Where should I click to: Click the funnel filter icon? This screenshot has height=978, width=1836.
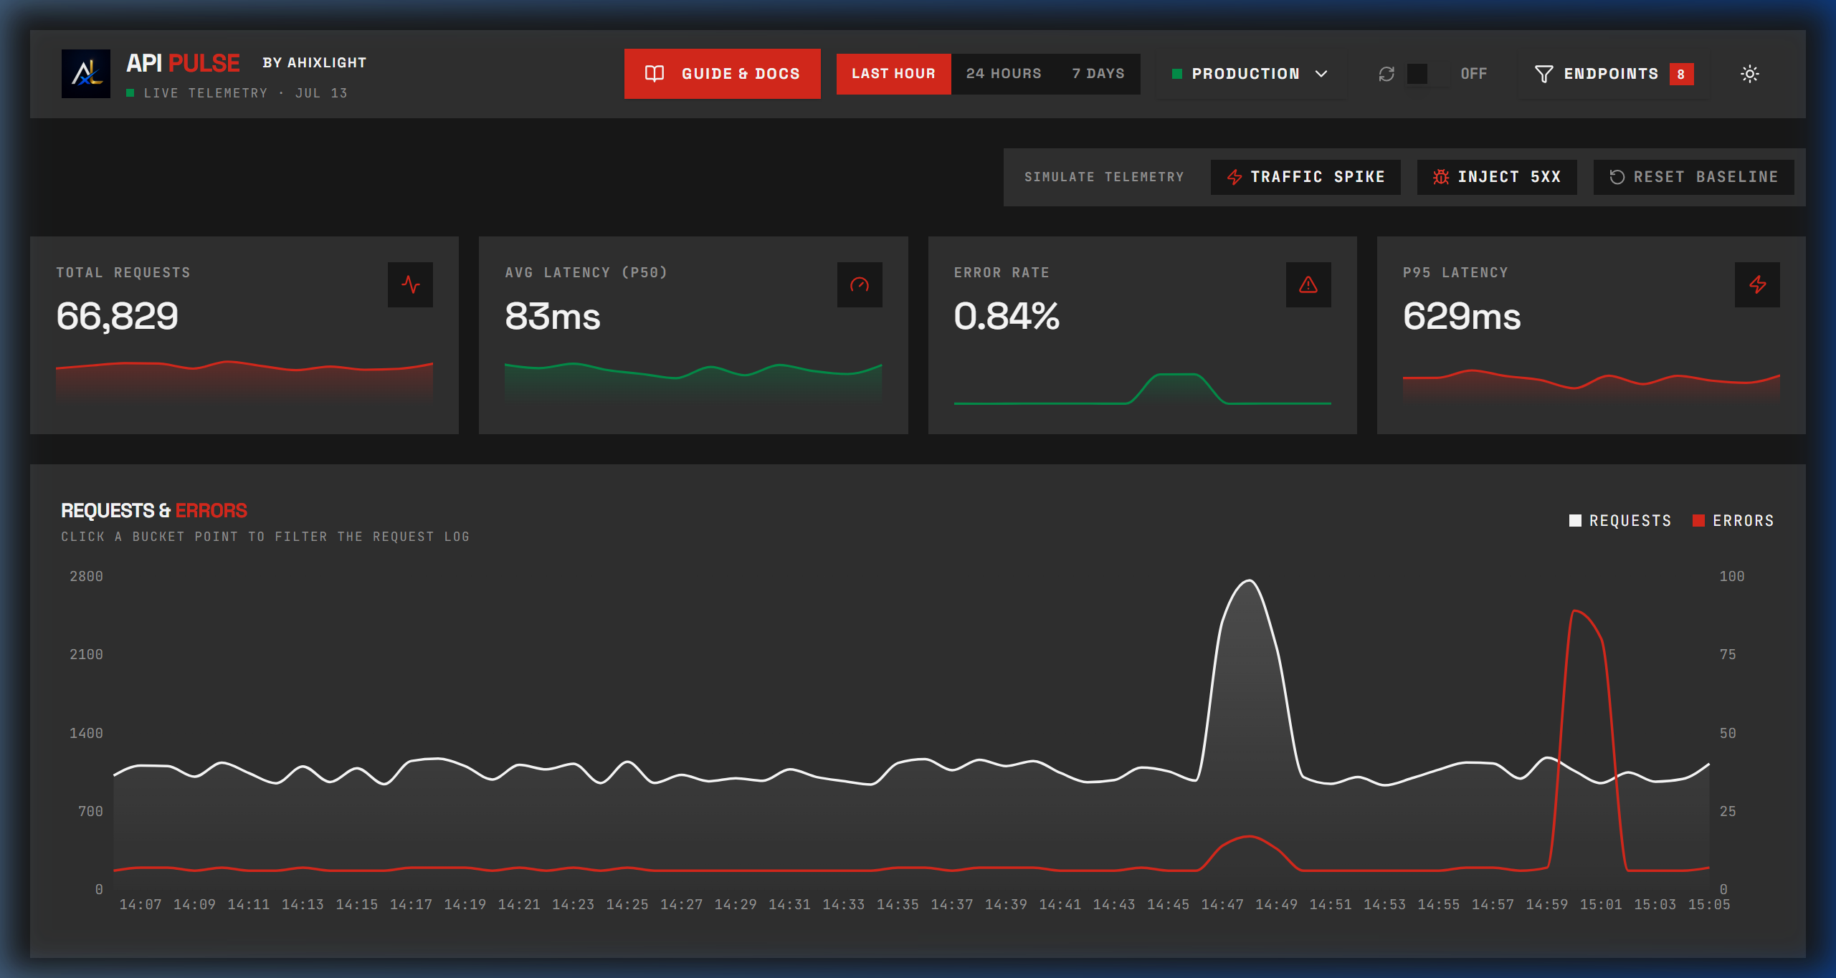pyautogui.click(x=1544, y=74)
